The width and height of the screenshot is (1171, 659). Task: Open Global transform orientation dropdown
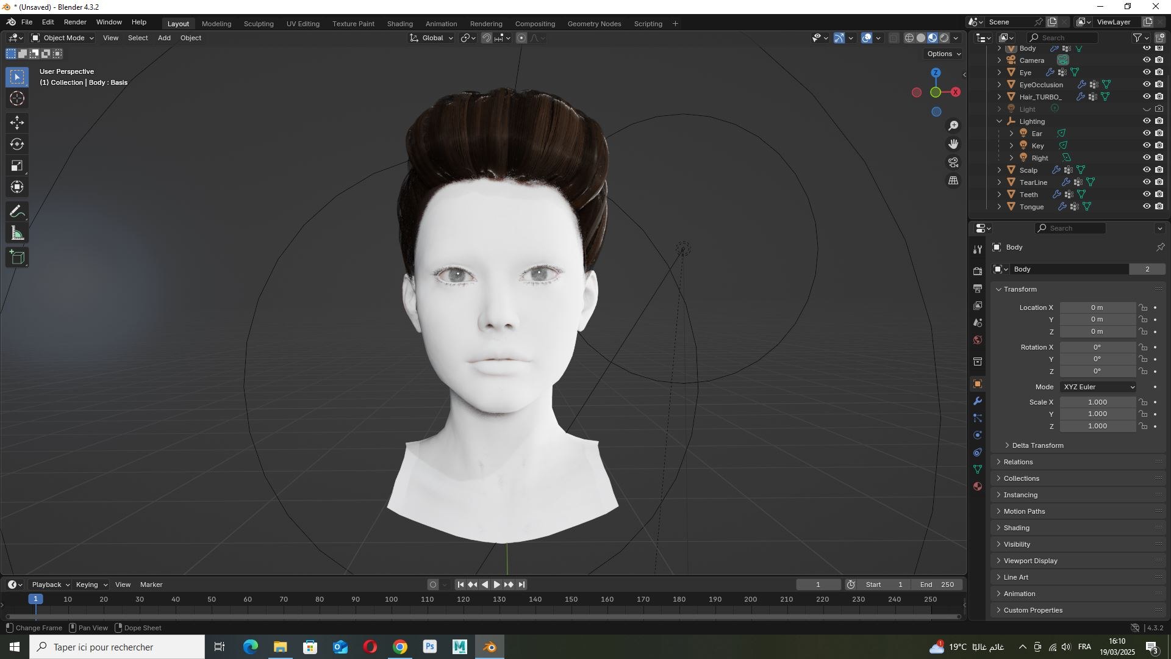coord(432,38)
